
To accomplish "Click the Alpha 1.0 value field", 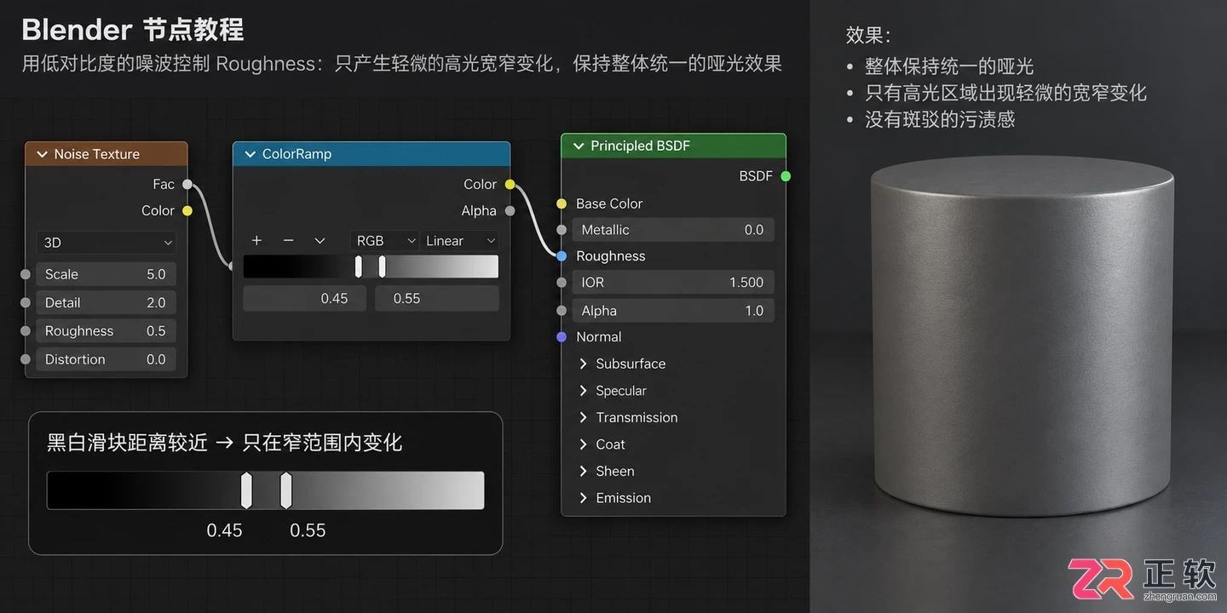I will click(x=673, y=311).
